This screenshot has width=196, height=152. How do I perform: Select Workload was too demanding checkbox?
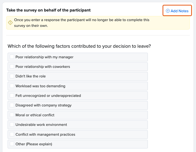point(12,86)
